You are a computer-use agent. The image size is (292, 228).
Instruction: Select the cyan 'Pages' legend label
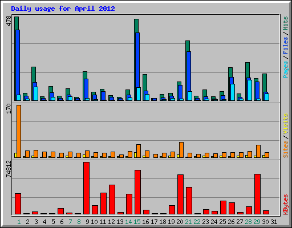[285, 70]
